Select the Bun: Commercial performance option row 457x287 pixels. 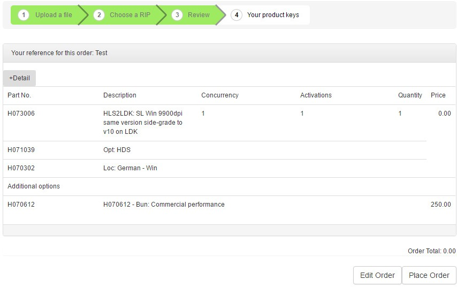(x=164, y=205)
